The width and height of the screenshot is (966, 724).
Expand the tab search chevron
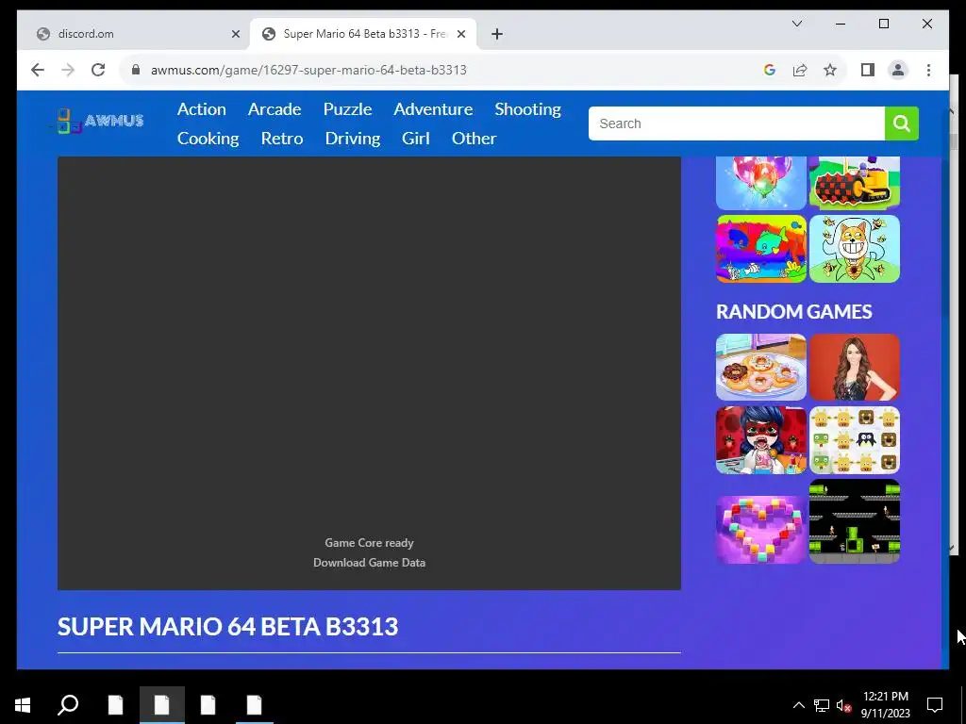coord(796,24)
